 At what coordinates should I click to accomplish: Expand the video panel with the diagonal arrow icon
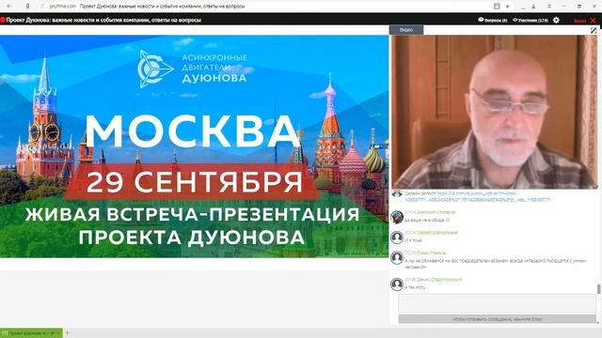594,30
